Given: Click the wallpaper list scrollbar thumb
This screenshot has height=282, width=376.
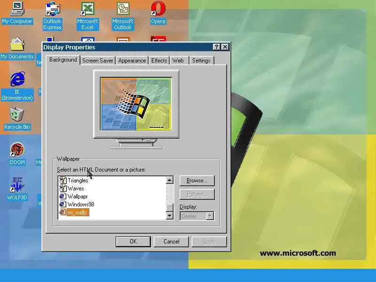Looking at the screenshot, I should (170, 208).
